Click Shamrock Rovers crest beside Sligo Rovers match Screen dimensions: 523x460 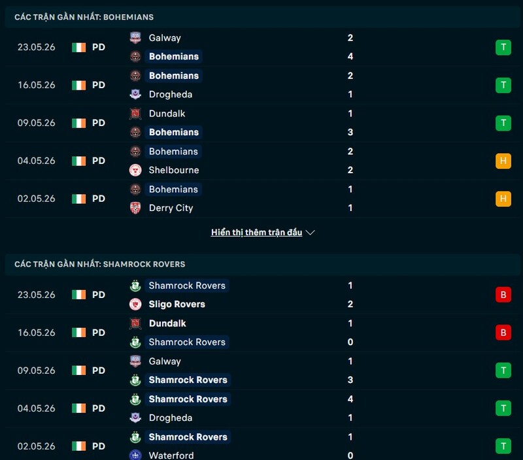[135, 286]
